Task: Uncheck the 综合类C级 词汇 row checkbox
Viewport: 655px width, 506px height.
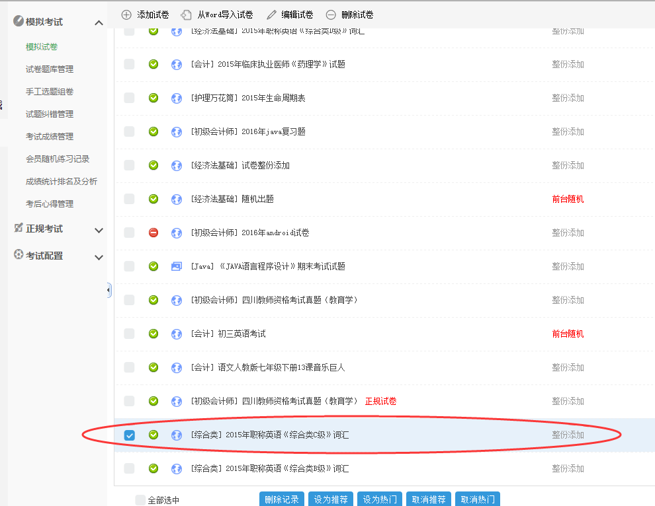Action: tap(130, 435)
